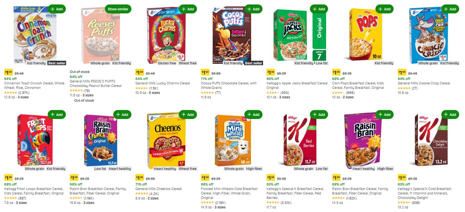Add Cocoa Puffs to cart
Screen dimensions: 465x212
point(253,9)
